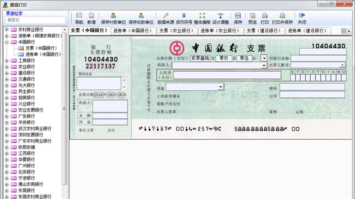Click the 行号 input field

(x=312, y=95)
